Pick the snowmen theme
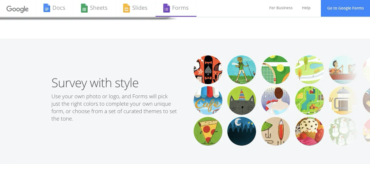 [x=344, y=131]
